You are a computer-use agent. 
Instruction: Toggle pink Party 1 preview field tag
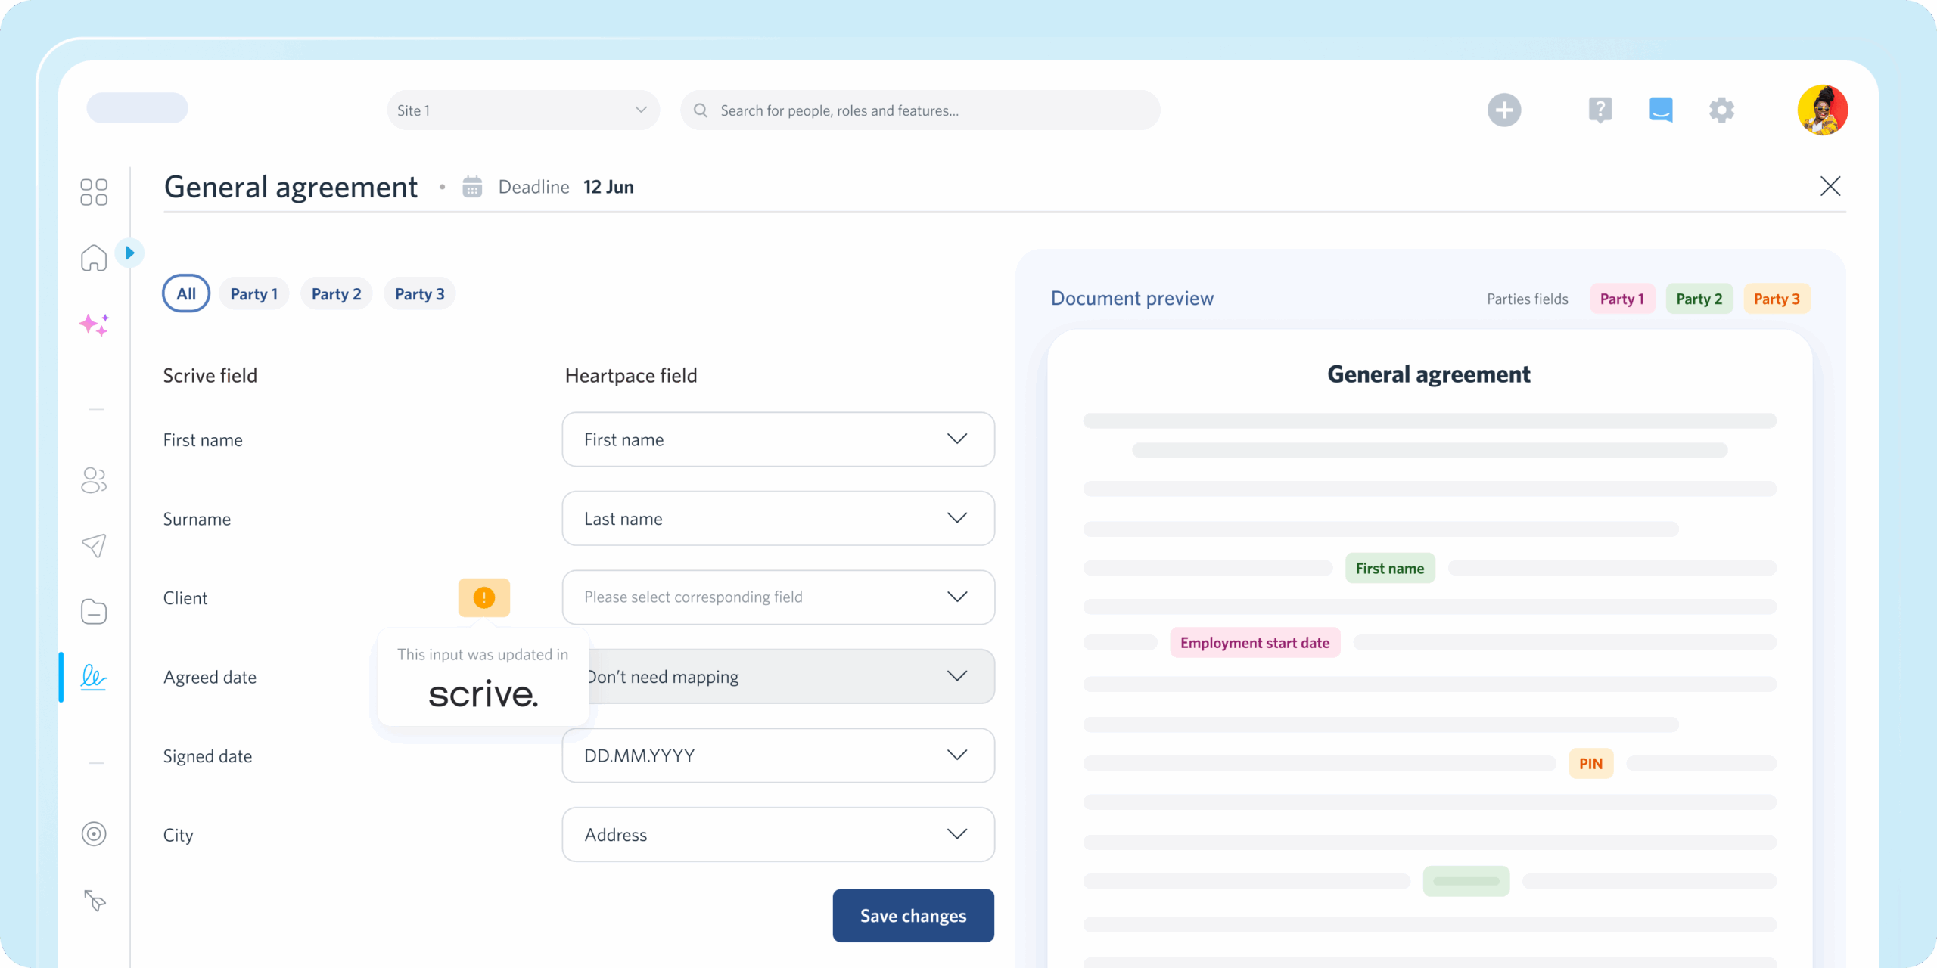pos(1621,299)
